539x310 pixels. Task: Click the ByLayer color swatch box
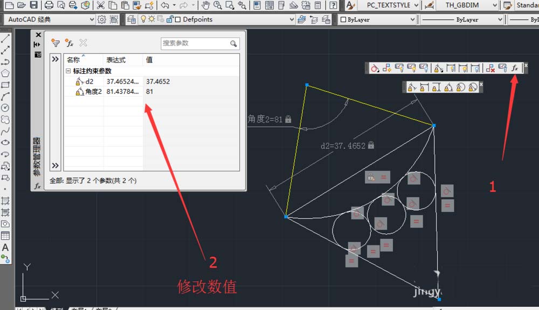pyautogui.click(x=343, y=19)
